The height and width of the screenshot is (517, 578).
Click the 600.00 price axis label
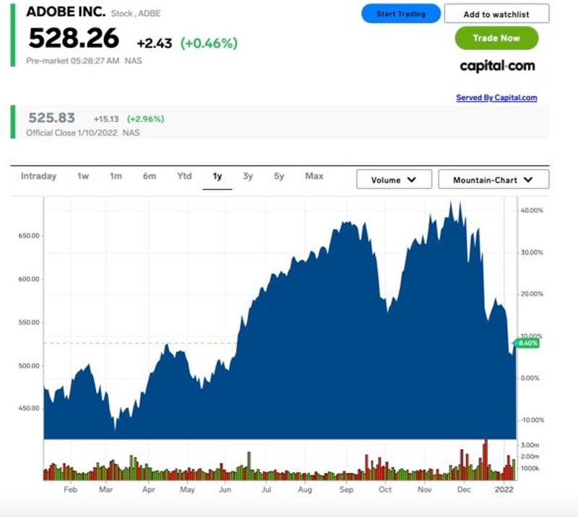click(29, 279)
